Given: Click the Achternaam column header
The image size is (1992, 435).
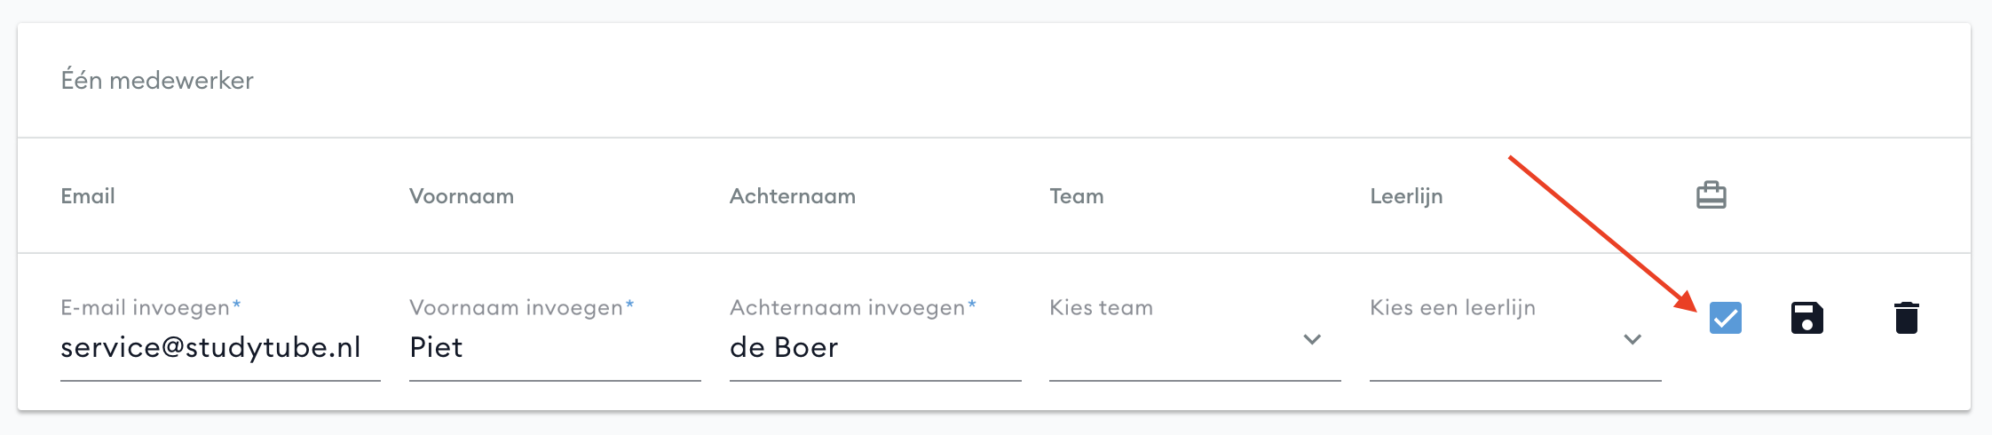Looking at the screenshot, I should coord(793,196).
